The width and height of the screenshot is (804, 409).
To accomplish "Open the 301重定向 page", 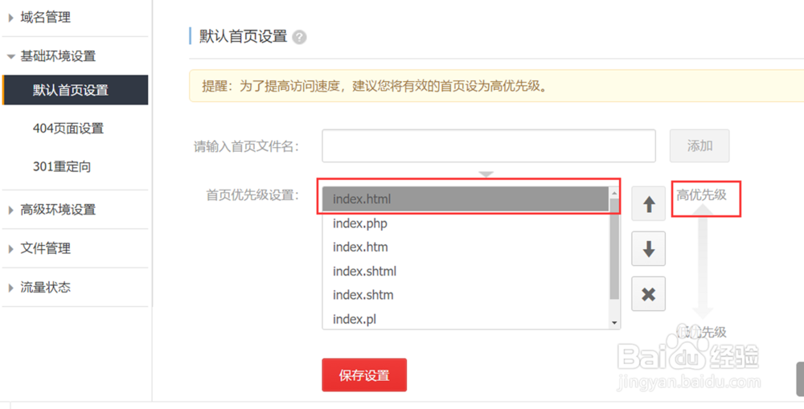I will pos(62,167).
